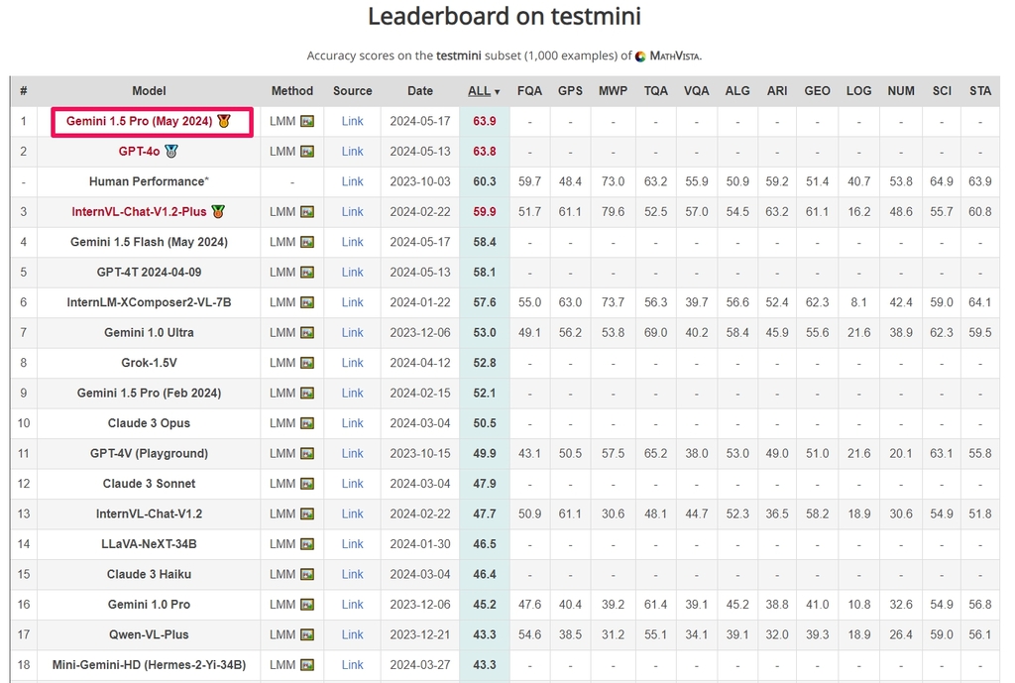Screen dimensions: 1015x683
Task: Open Source link for Gemini 1.5 Pro (Feb 2024)
Action: (352, 393)
